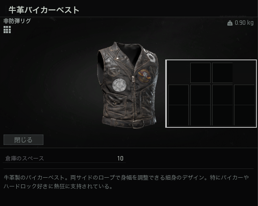Screen dimensions: 258x206
Task: Click the belt buckle on the vest
Action: pos(138,124)
